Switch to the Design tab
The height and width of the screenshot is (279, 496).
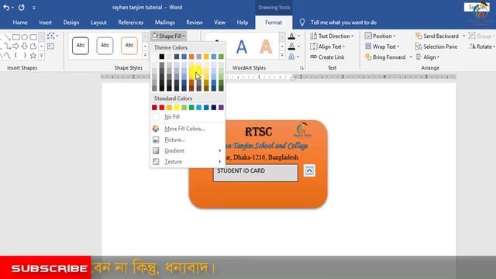click(x=71, y=22)
